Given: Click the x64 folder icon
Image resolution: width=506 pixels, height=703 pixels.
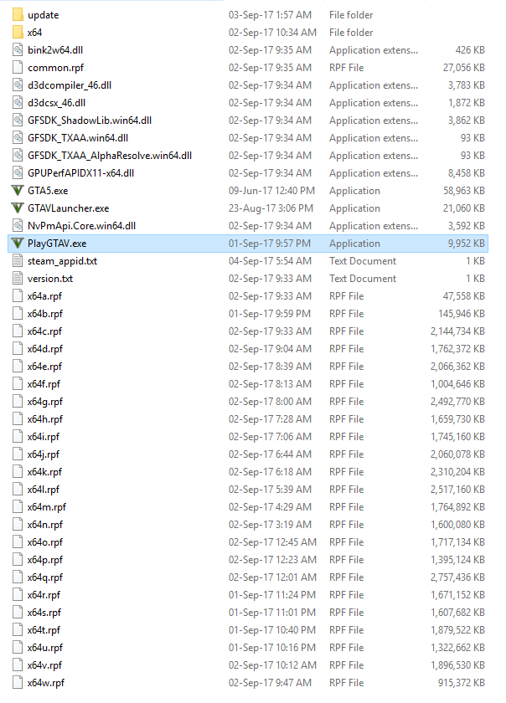Looking at the screenshot, I should [x=18, y=33].
